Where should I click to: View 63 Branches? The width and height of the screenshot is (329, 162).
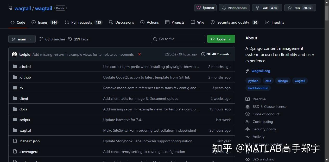[52, 39]
